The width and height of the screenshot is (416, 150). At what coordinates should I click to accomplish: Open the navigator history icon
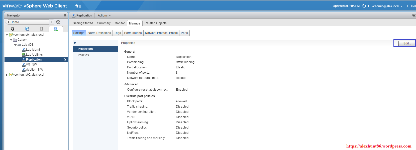(58, 22)
